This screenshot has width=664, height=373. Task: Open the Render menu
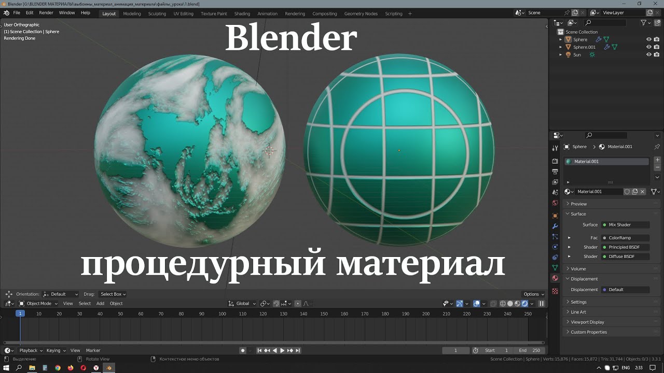pyautogui.click(x=46, y=13)
